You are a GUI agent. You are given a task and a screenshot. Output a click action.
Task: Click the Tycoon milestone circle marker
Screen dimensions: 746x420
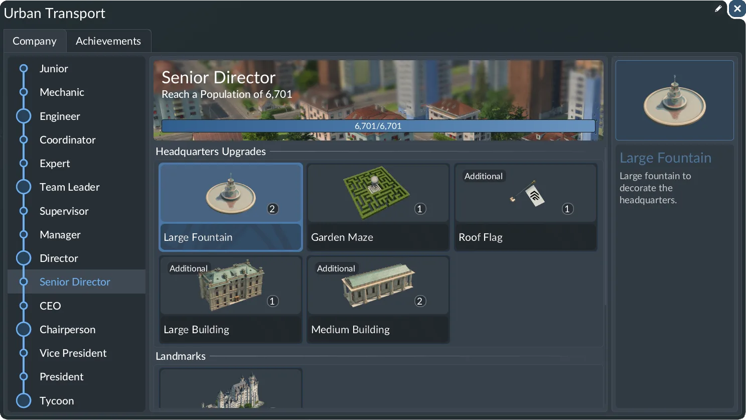(x=24, y=400)
